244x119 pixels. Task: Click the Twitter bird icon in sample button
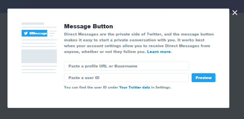pyautogui.click(x=26, y=33)
